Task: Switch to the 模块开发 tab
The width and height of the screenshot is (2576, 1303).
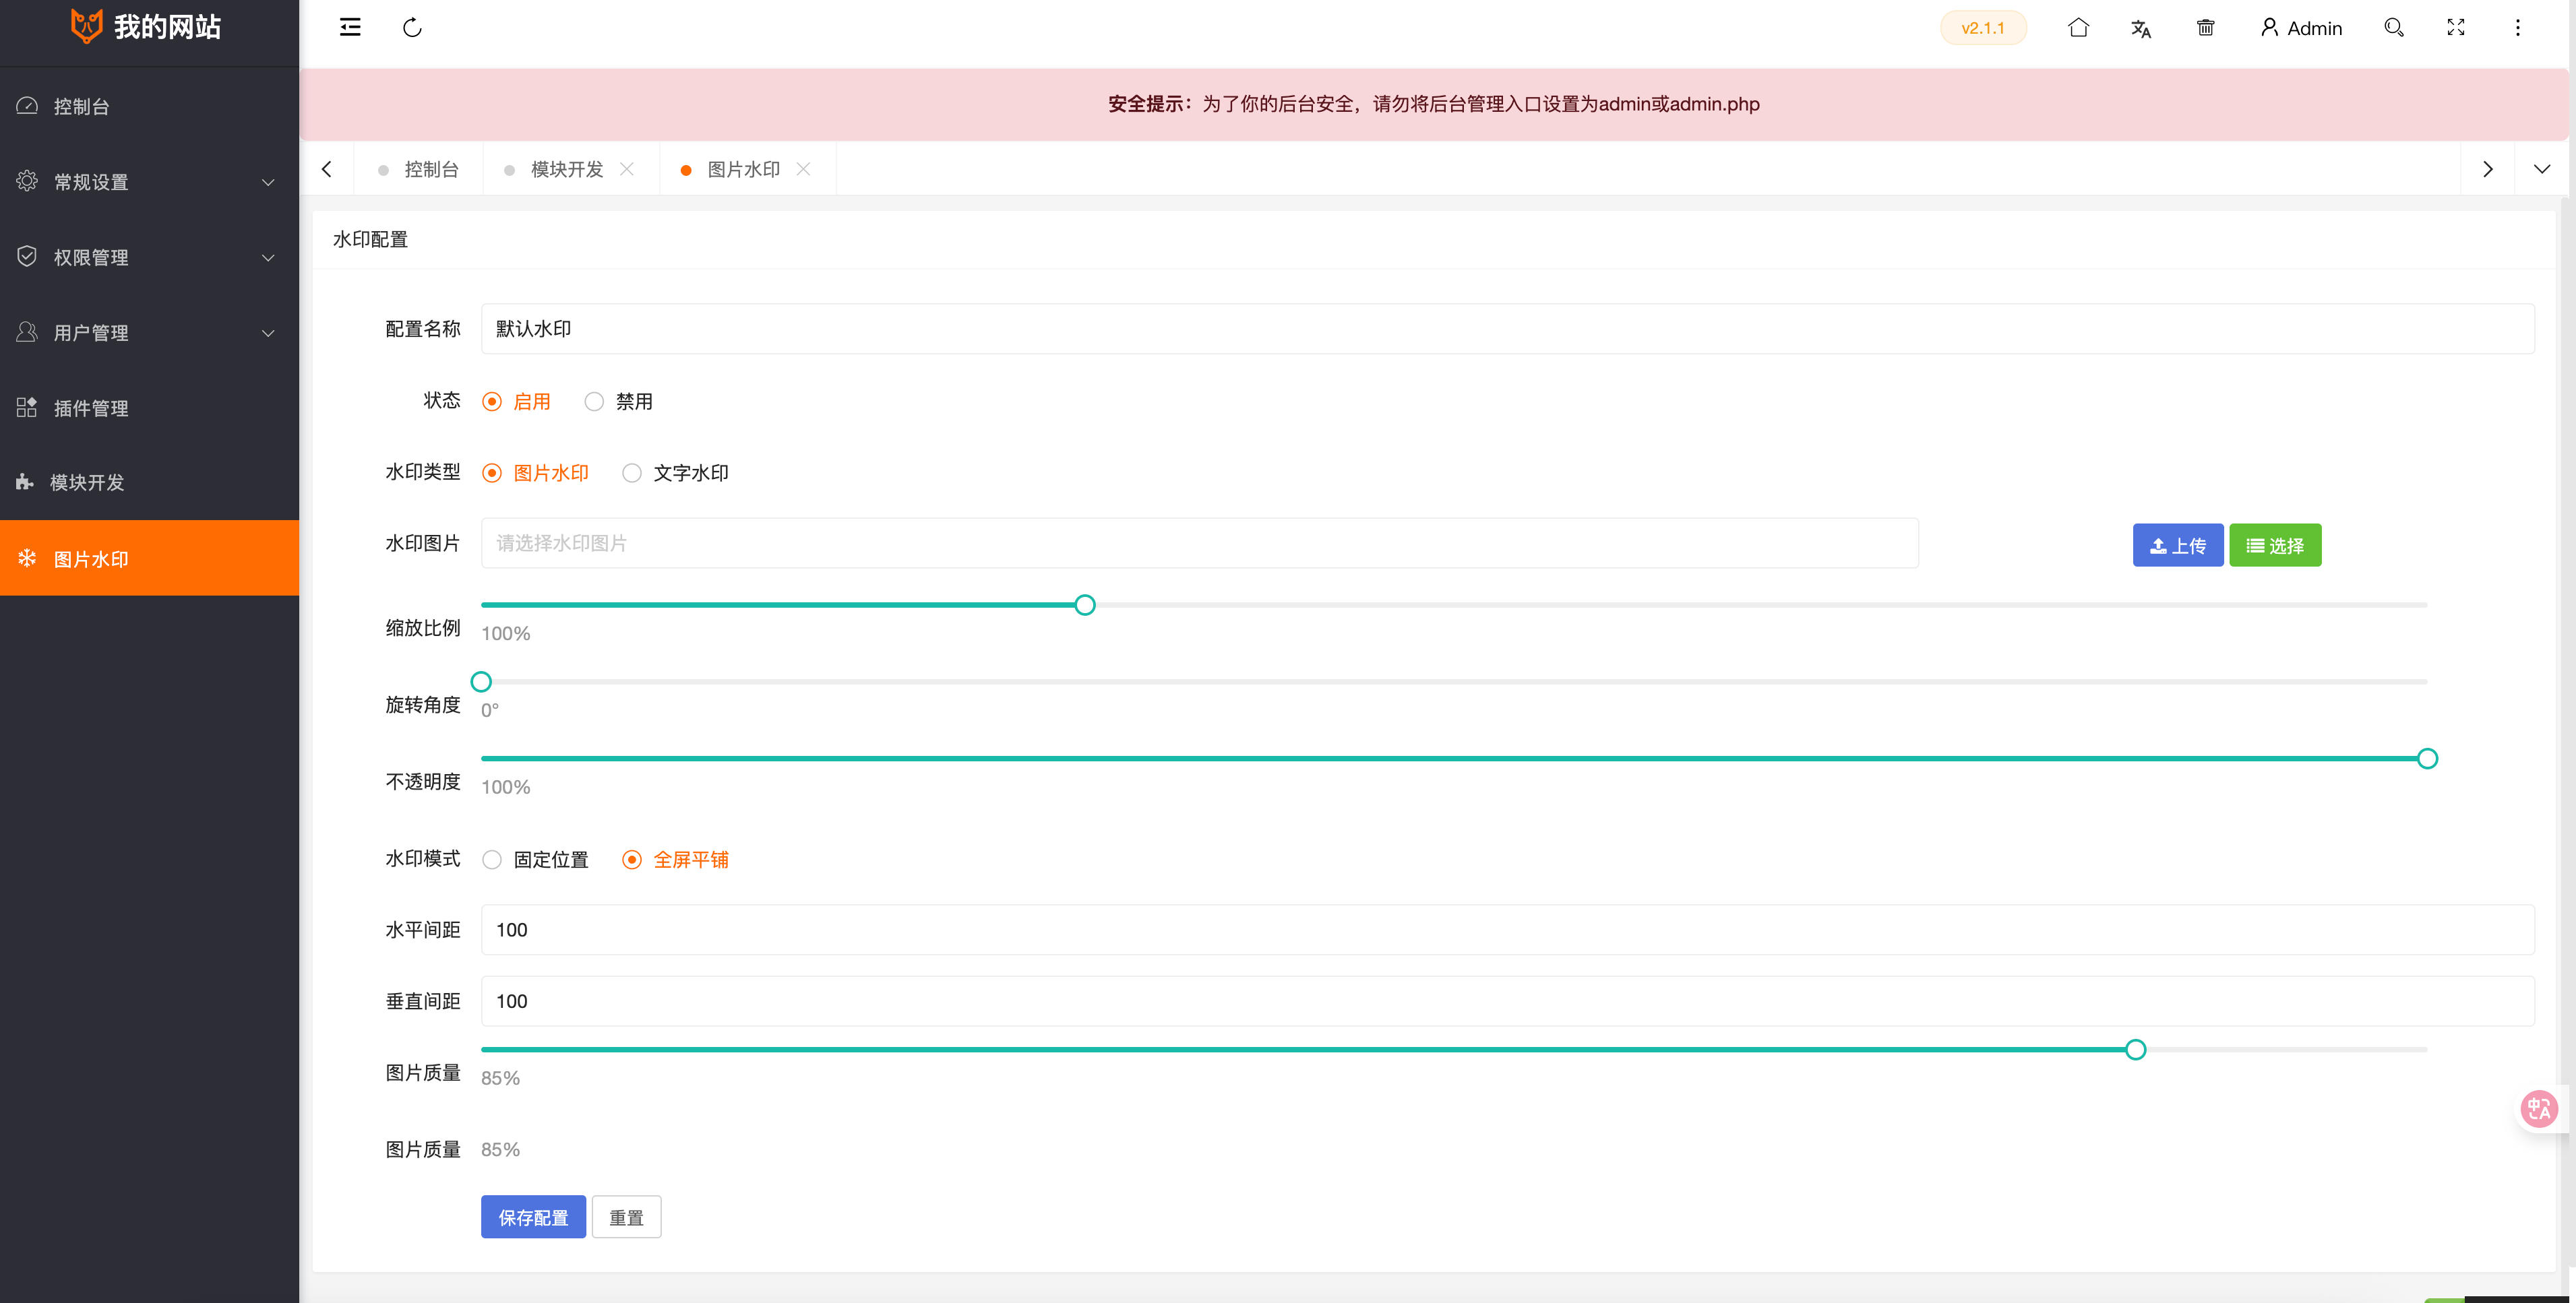Action: tap(567, 169)
